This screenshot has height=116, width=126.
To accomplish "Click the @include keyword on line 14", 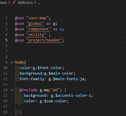I will click(28, 90).
